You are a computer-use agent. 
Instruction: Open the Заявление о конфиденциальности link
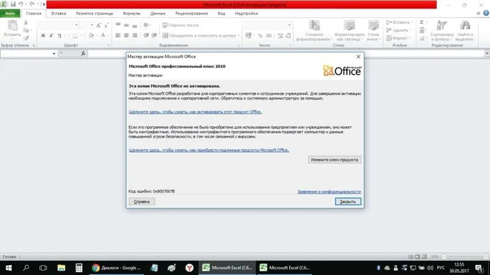pyautogui.click(x=329, y=191)
